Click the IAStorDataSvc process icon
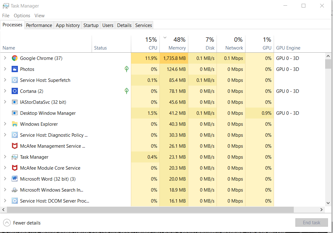333x233 pixels. coord(15,102)
